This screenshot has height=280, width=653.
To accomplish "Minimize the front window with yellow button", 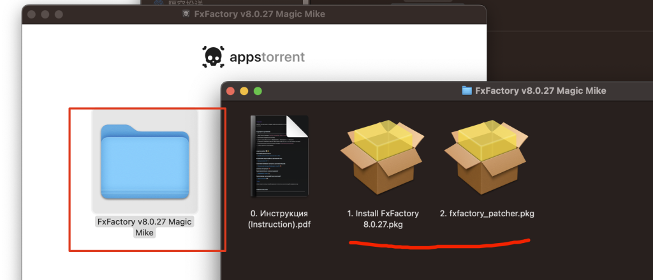I will point(244,91).
